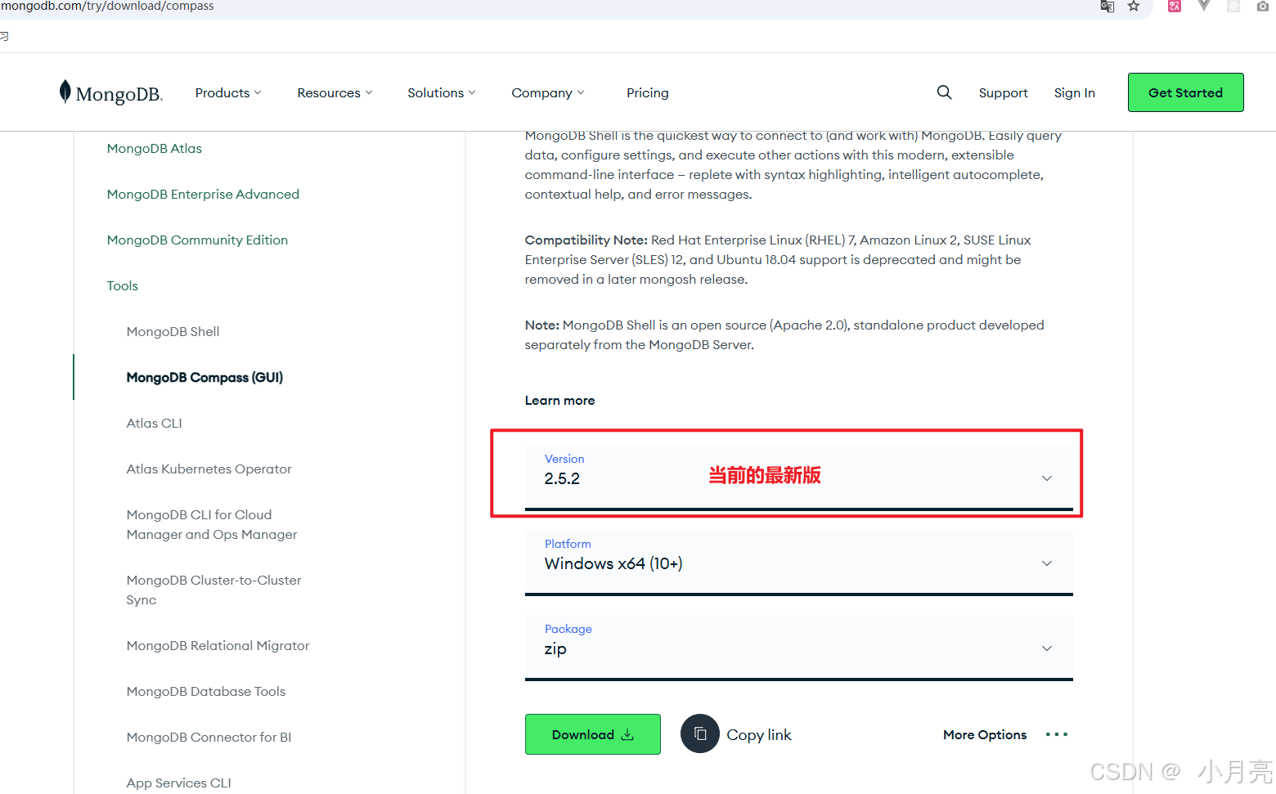Click the browser URL address text
This screenshot has width=1276, height=794.
107,6
